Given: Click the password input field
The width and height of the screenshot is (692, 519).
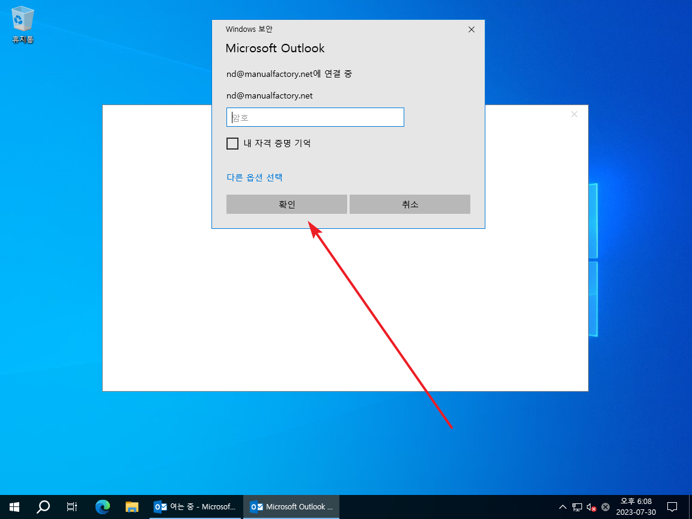Looking at the screenshot, I should click(x=315, y=117).
